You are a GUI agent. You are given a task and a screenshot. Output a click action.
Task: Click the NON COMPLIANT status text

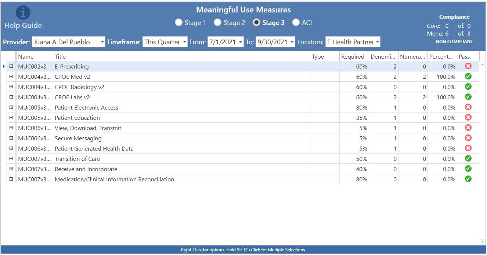pyautogui.click(x=454, y=41)
